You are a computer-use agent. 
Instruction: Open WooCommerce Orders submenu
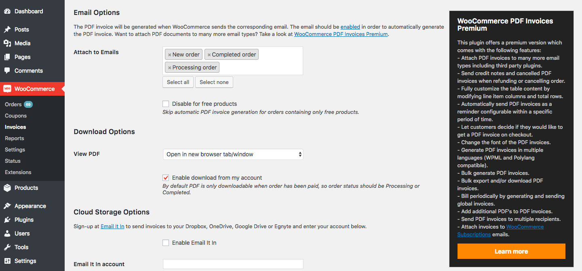13,104
